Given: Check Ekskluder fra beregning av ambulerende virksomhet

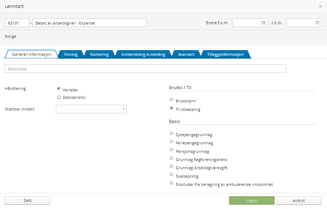Looking at the screenshot, I should [x=171, y=183].
